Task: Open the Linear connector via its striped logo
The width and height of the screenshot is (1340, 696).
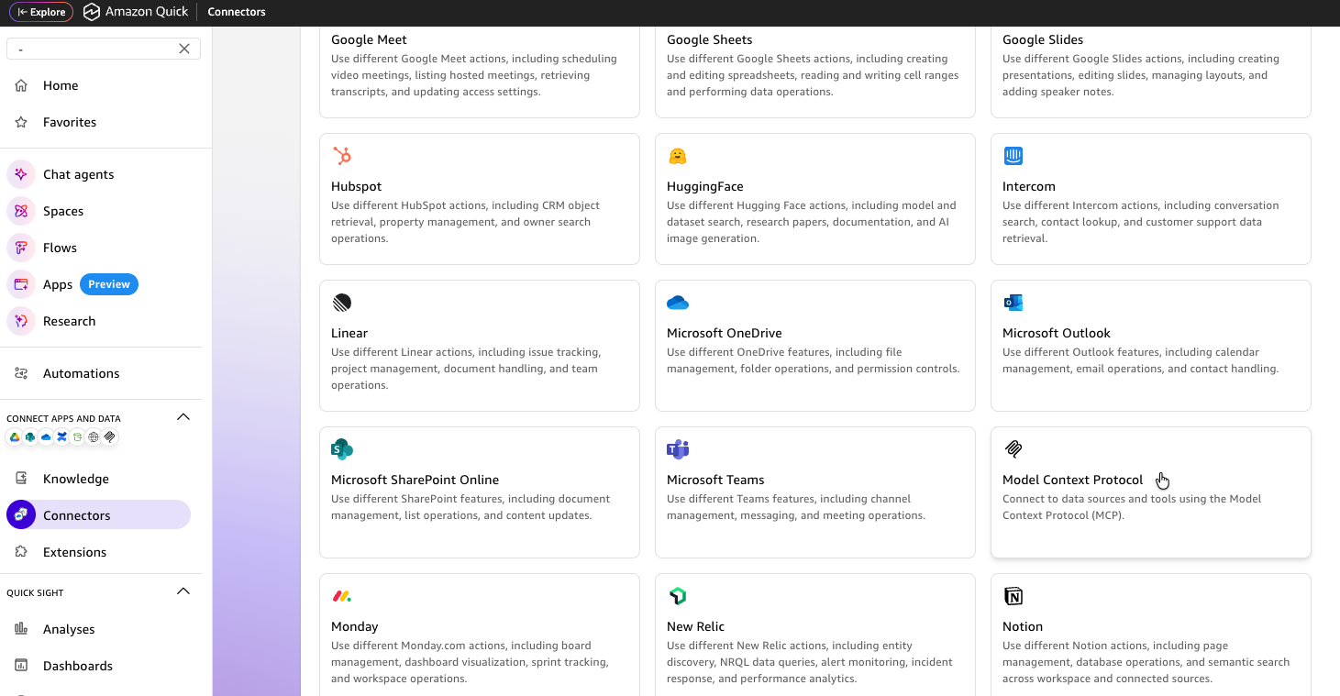Action: [x=342, y=303]
